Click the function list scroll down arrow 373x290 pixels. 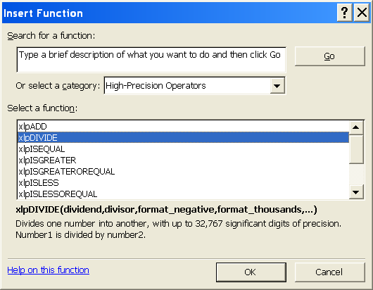point(356,192)
